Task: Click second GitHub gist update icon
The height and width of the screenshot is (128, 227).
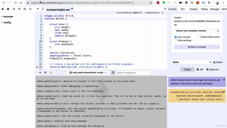Action: (x=19, y=9)
